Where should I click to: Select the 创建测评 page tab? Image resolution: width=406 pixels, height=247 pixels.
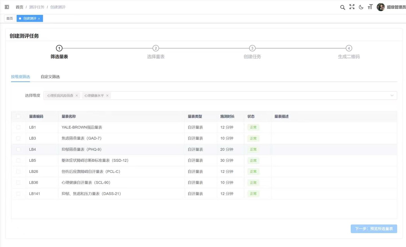coord(29,19)
